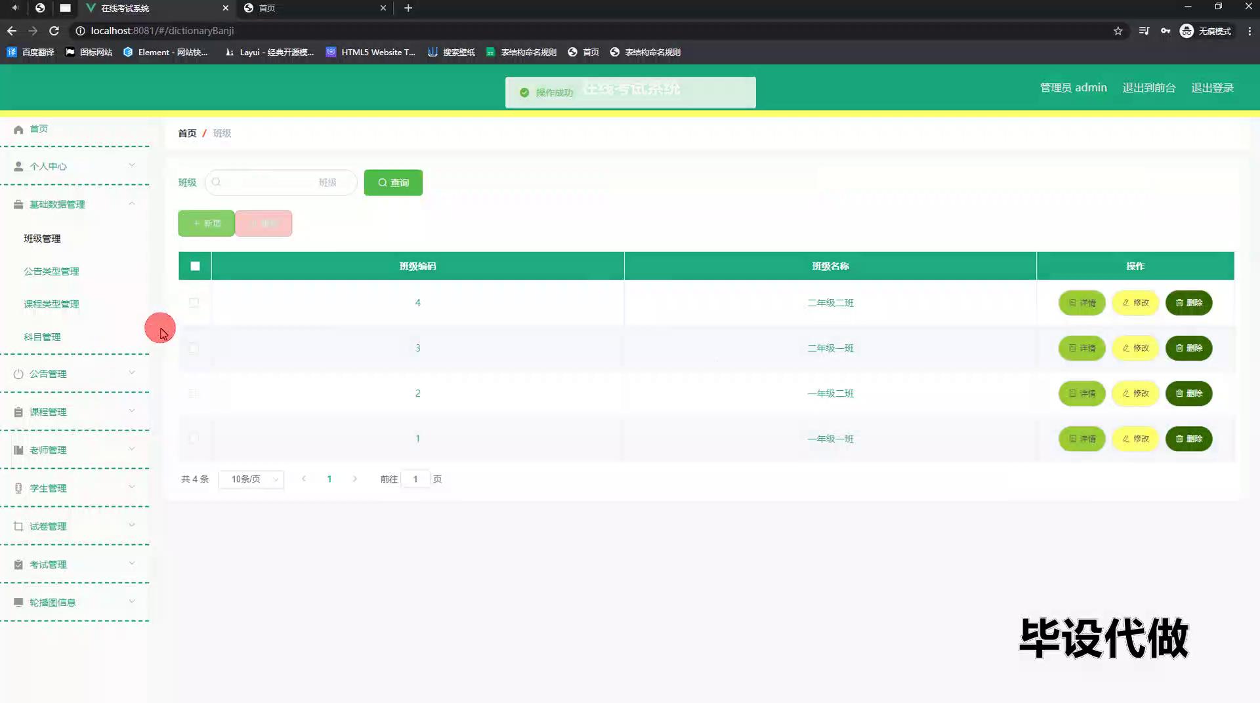Toggle the select-all checkbox in table header
The width and height of the screenshot is (1260, 703).
point(195,266)
